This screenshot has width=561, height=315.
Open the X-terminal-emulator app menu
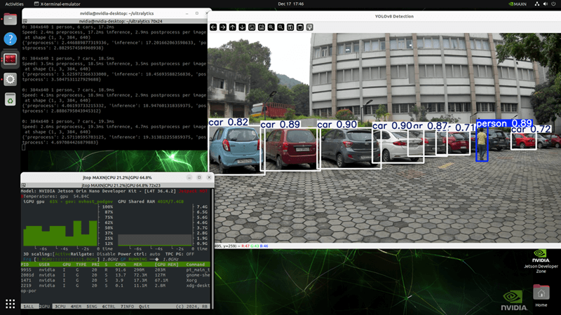tap(58, 3)
